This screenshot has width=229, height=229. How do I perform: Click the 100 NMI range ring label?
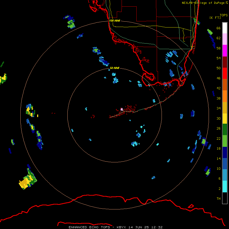(114, 21)
